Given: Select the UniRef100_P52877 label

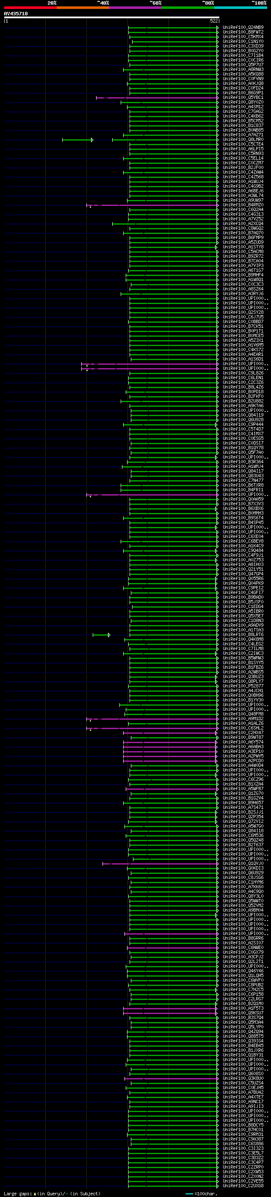Looking at the screenshot, I should pos(243,686).
